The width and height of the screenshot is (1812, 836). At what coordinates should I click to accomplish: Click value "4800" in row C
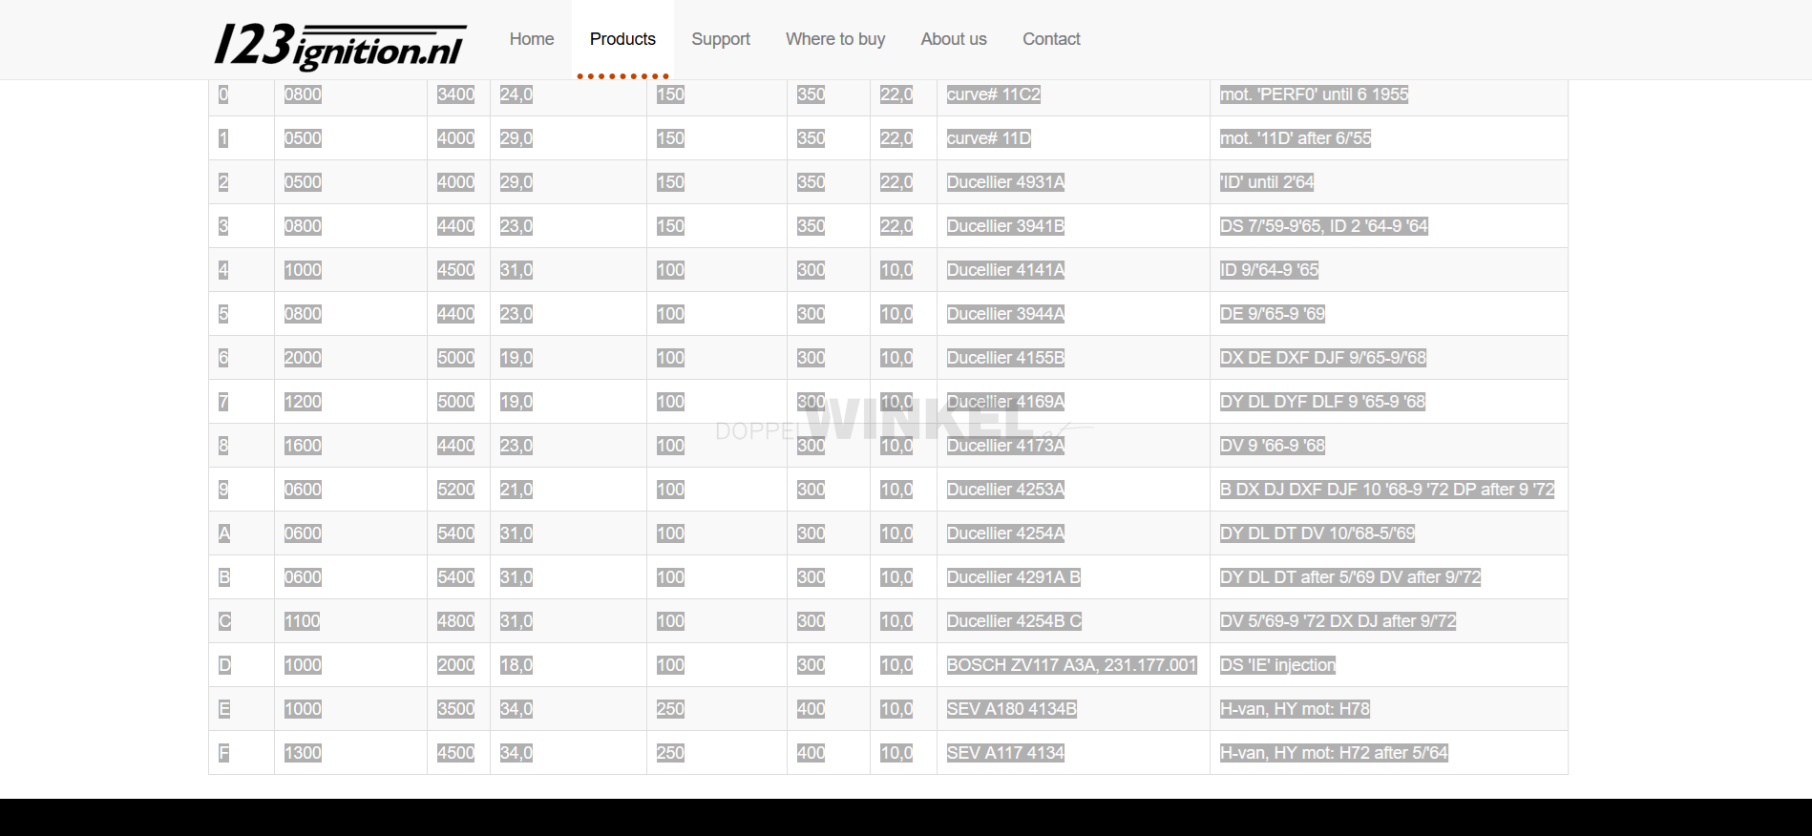(456, 621)
